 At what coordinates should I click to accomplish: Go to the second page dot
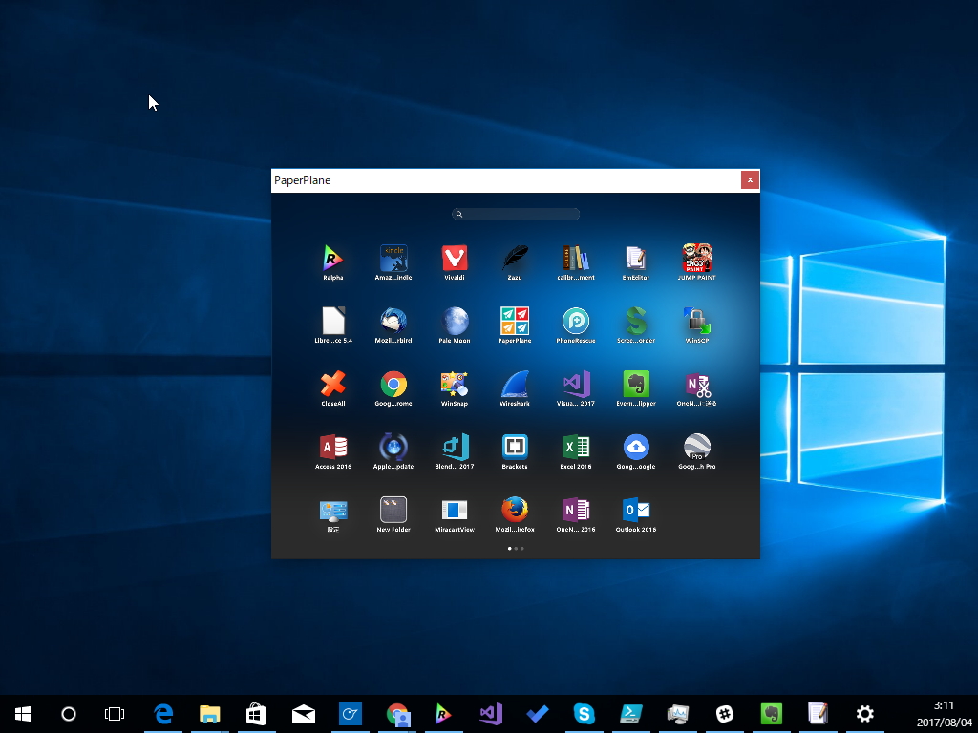tap(516, 549)
